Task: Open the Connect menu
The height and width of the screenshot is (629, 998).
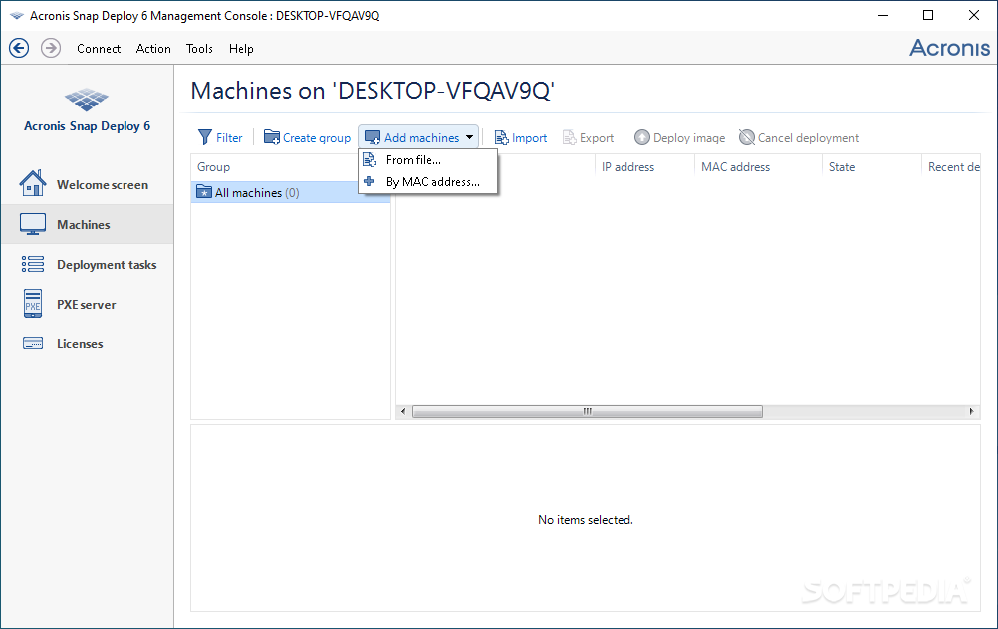Action: (x=99, y=49)
